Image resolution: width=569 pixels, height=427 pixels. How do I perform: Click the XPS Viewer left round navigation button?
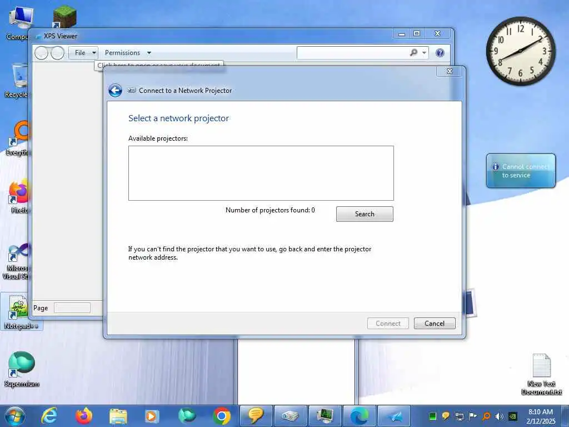pos(41,53)
